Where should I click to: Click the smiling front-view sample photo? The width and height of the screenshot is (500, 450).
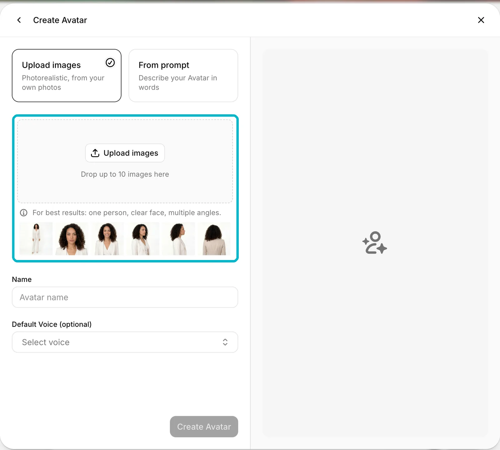click(107, 239)
